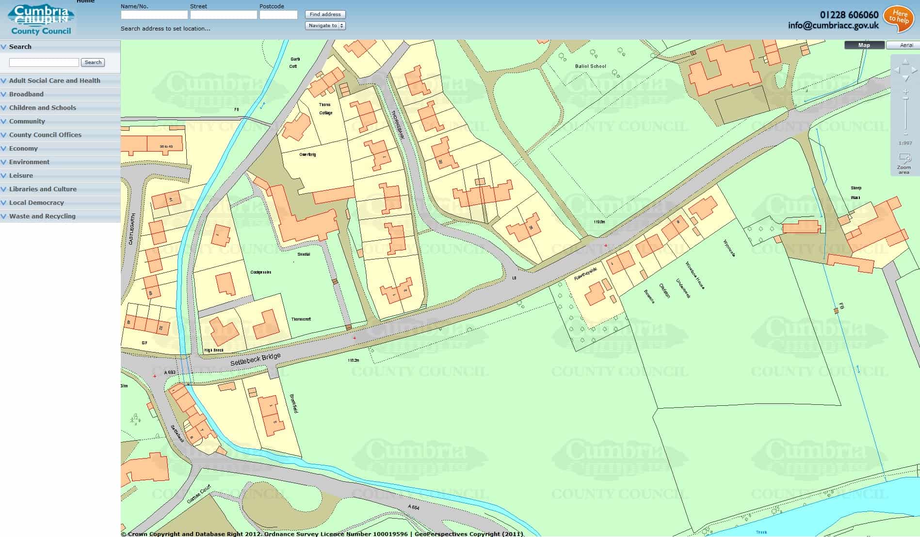Screen dimensions: 920x537
Task: Pan the map right with arrow
Action: pyautogui.click(x=914, y=70)
